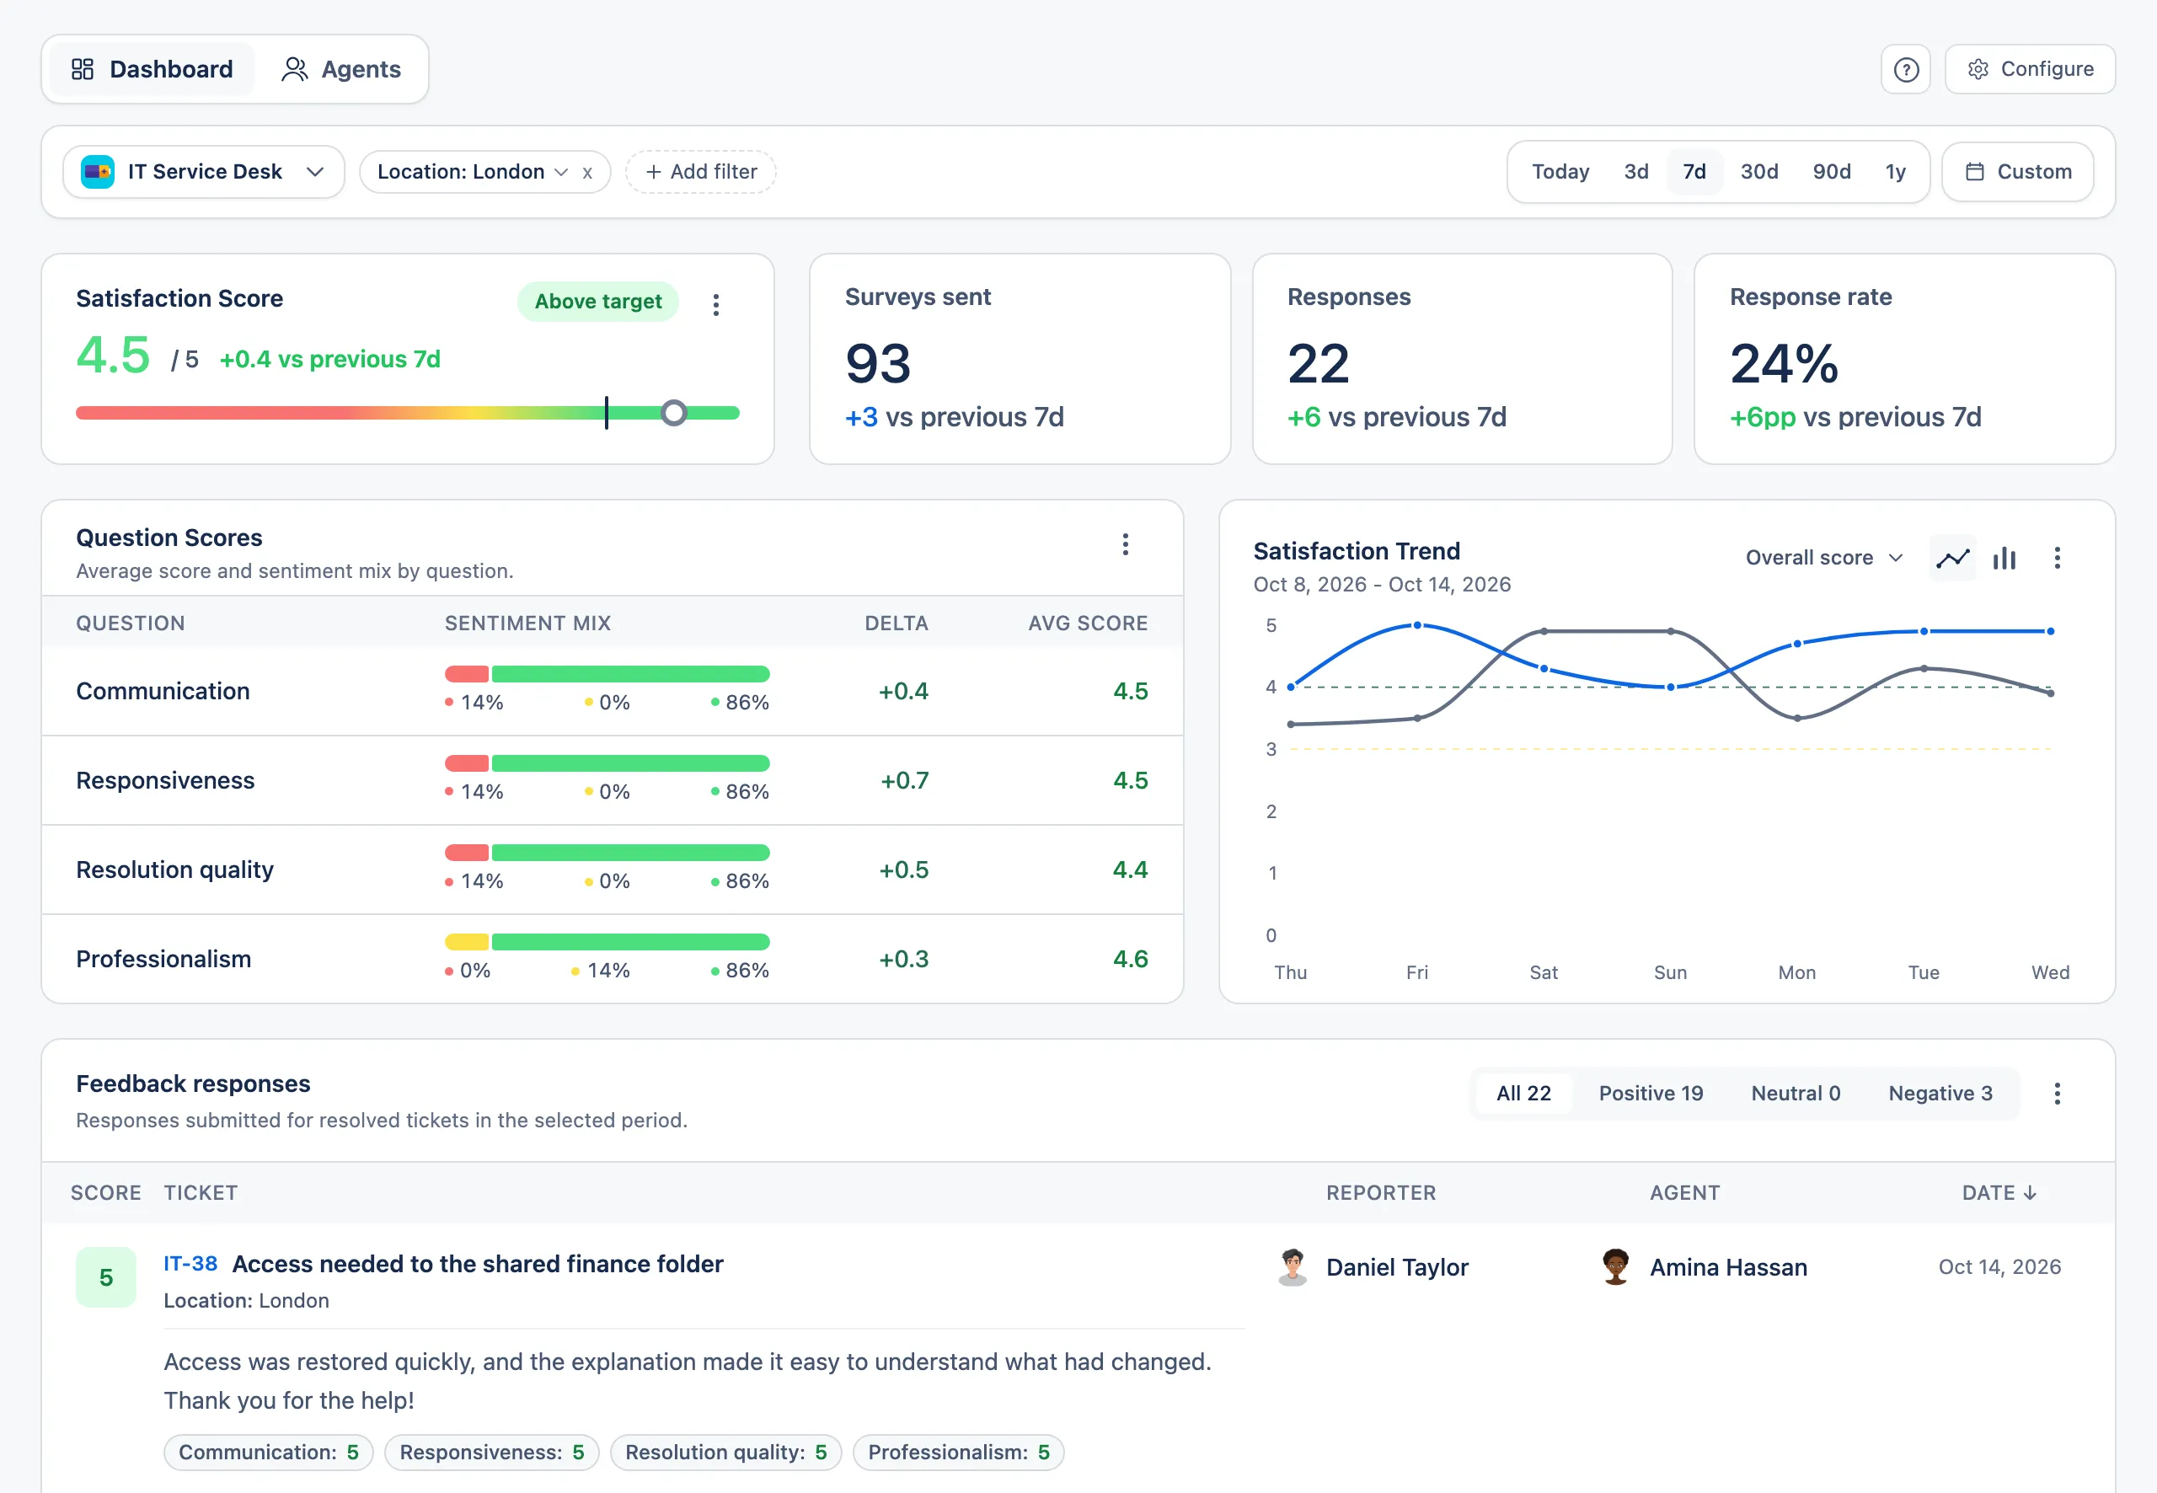Switch to the Dashboard tab
The image size is (2157, 1493).
coord(153,69)
